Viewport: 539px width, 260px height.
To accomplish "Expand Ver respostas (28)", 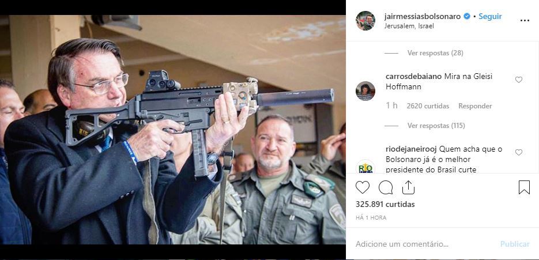I will (x=435, y=53).
